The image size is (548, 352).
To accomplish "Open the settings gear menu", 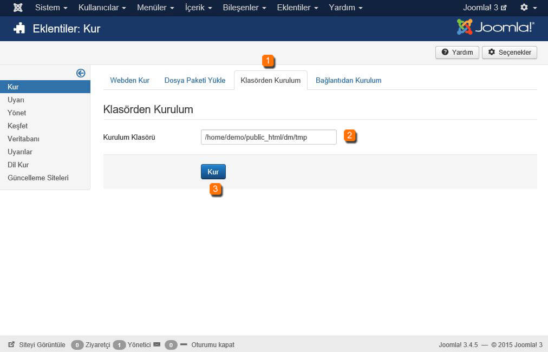I will tap(528, 8).
